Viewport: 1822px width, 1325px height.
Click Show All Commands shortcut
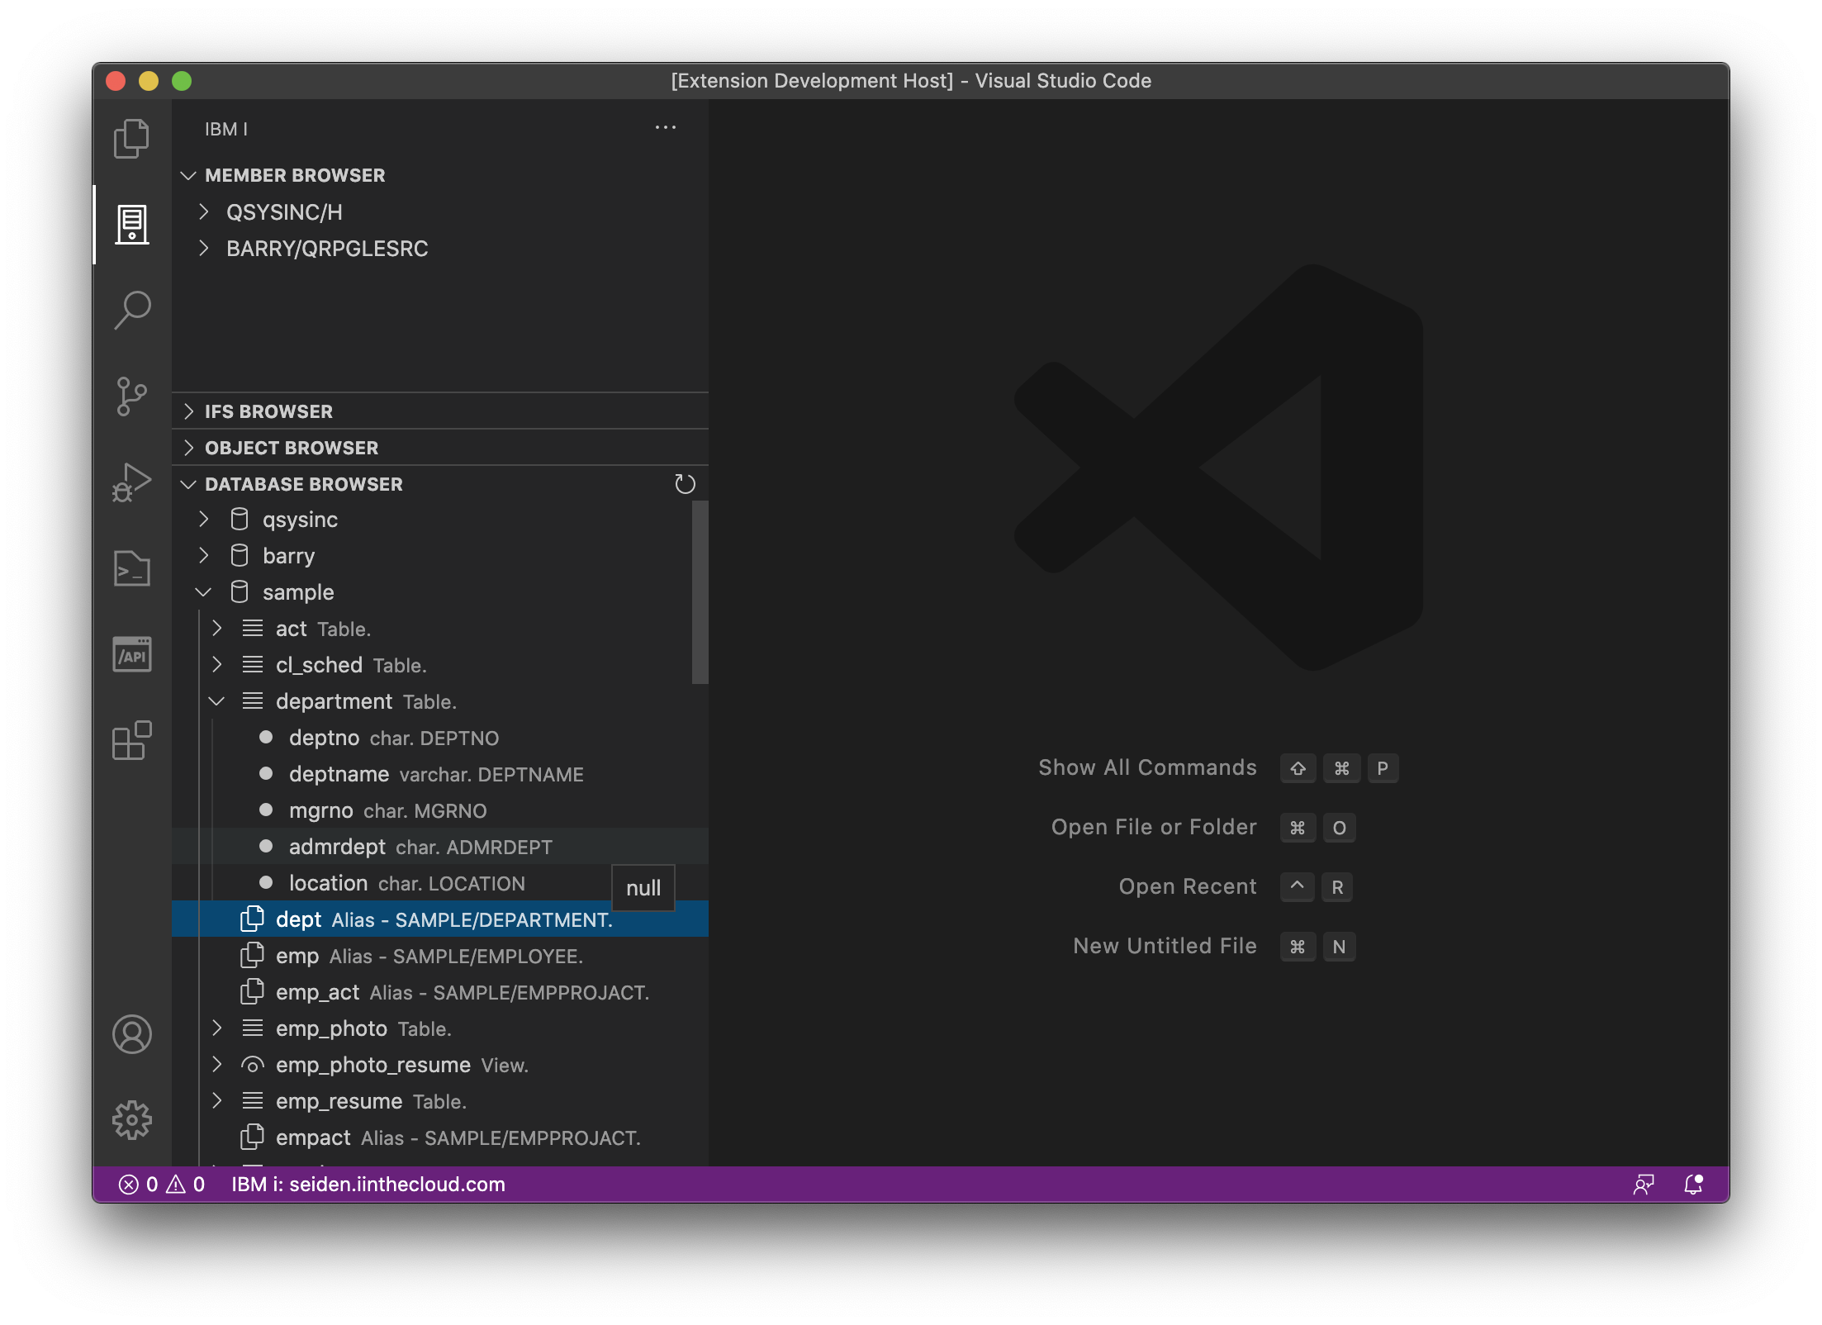point(1148,767)
